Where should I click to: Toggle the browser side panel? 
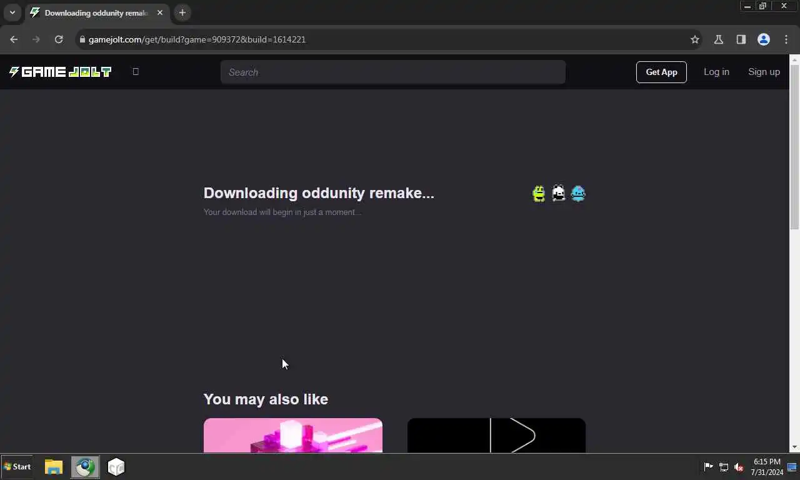741,39
